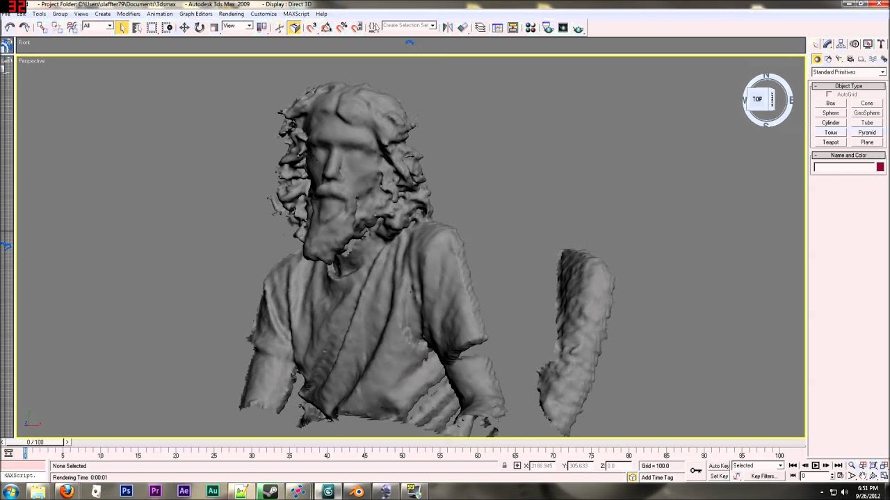Play the animation with Play button
This screenshot has width=890, height=500.
tap(816, 466)
